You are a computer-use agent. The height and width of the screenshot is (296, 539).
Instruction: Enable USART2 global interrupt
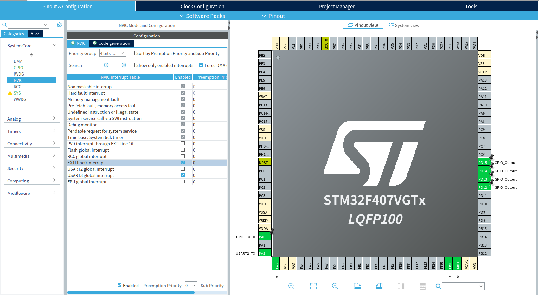(x=183, y=169)
